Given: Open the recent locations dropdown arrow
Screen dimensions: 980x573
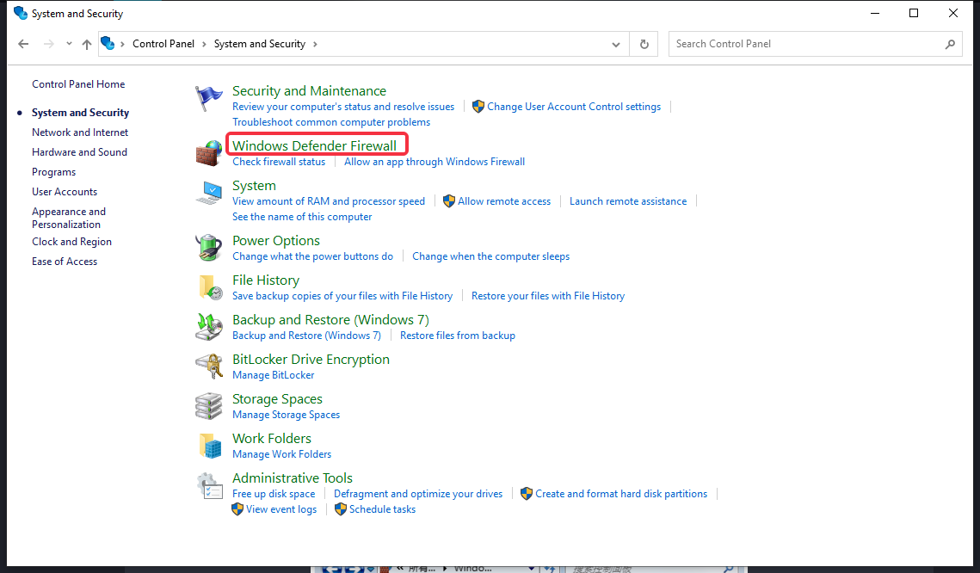Looking at the screenshot, I should [x=69, y=44].
